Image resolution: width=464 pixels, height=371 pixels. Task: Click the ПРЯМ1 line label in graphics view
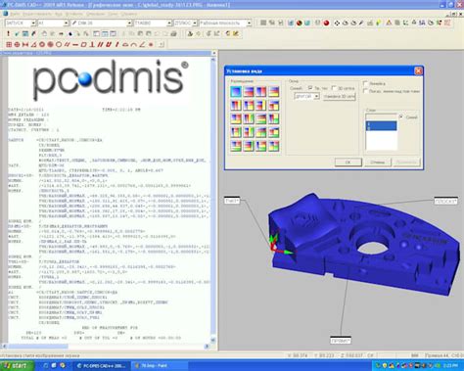coord(341,341)
